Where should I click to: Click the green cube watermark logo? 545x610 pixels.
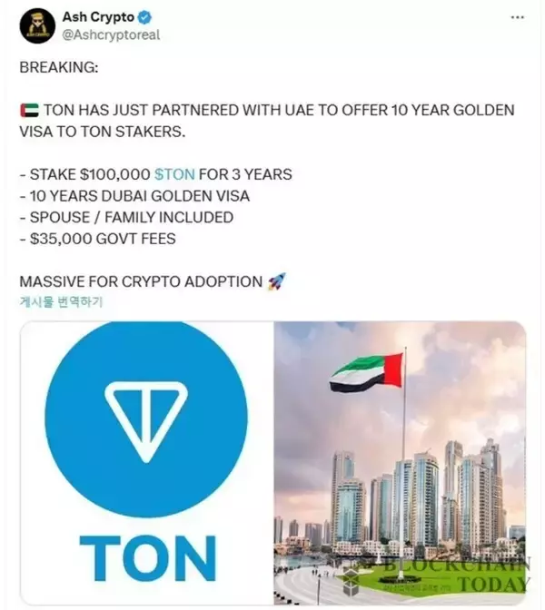[x=359, y=577]
